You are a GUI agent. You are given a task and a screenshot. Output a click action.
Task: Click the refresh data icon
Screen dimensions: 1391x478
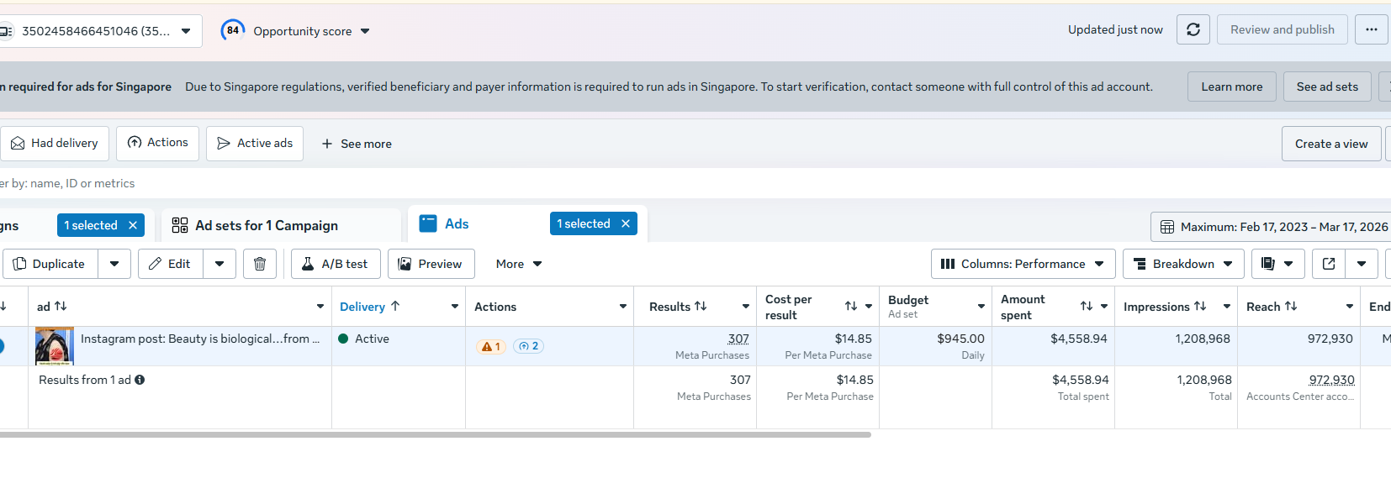[x=1193, y=29]
